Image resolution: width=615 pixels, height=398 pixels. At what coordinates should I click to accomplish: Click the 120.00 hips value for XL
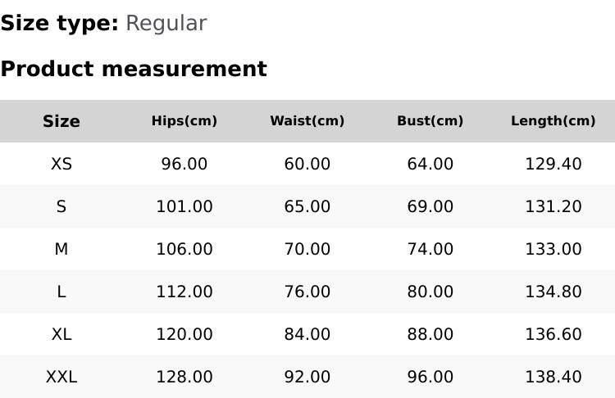tap(184, 334)
